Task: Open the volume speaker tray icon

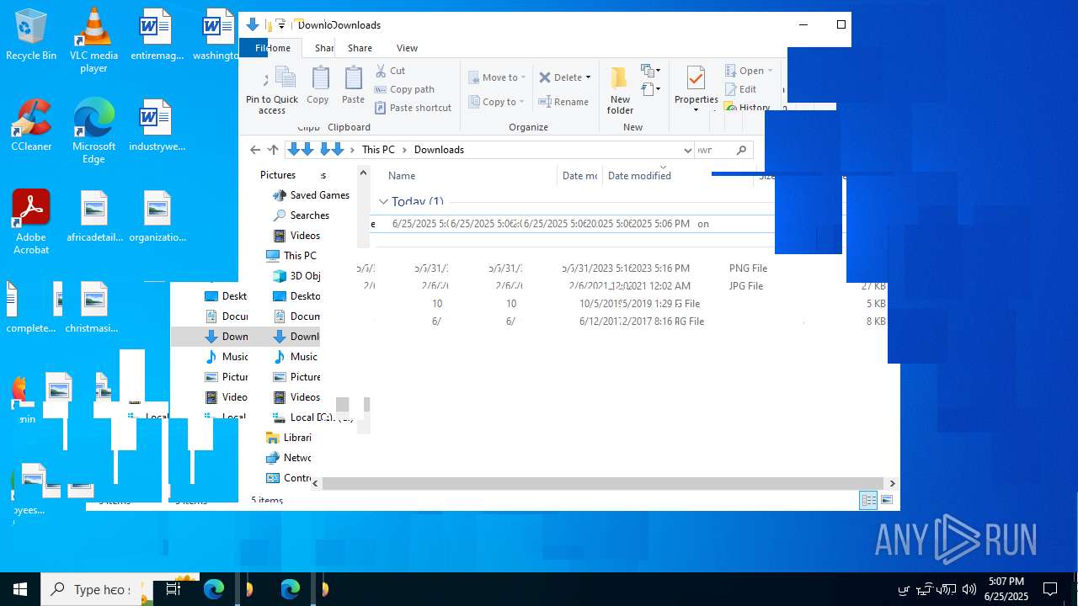Action: tap(969, 589)
